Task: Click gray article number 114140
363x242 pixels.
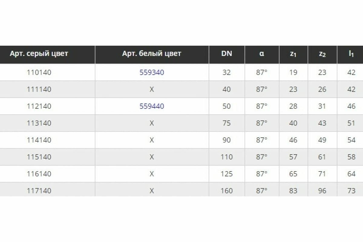Action: coord(39,140)
